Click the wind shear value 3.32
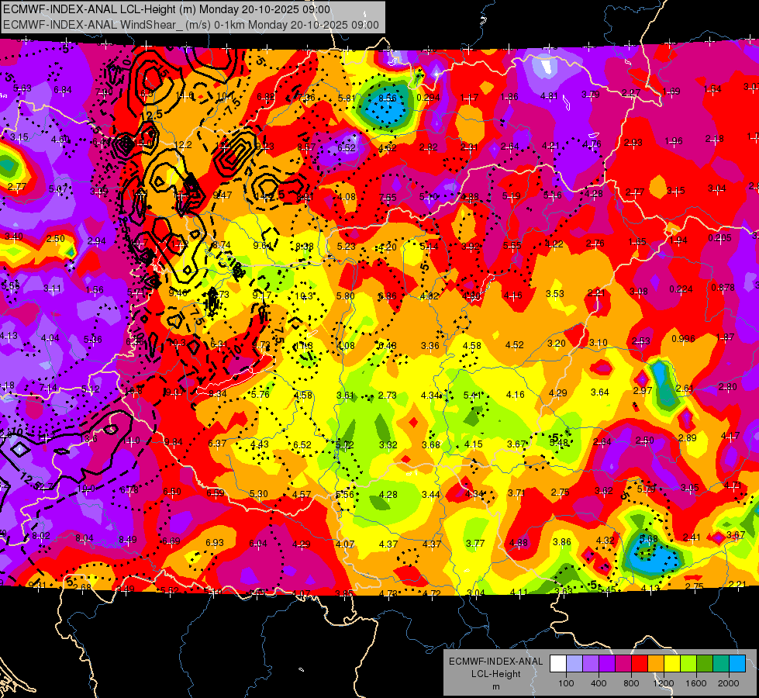 coord(388,444)
